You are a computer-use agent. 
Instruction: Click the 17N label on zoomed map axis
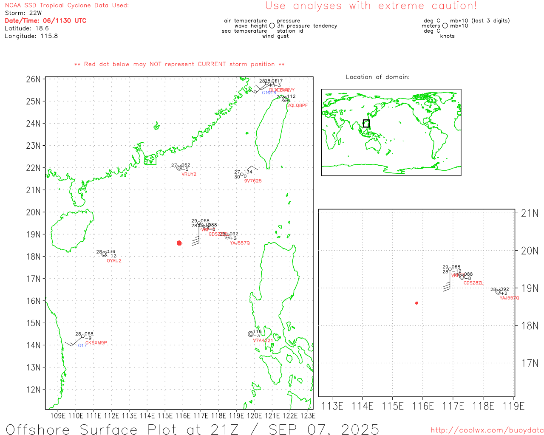click(x=530, y=363)
